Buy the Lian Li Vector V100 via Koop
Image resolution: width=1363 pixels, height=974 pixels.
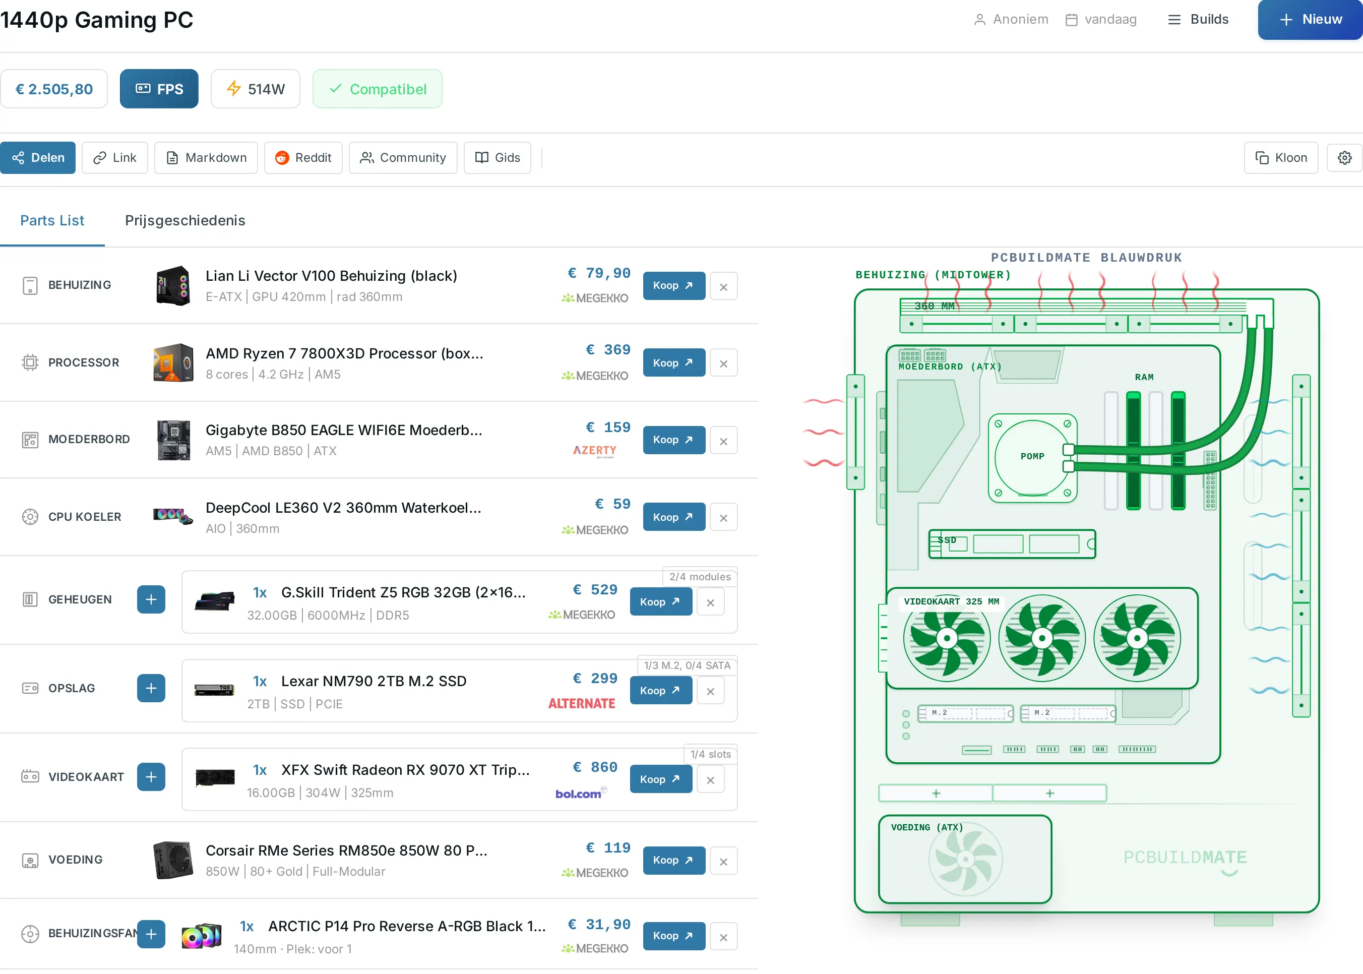673,285
